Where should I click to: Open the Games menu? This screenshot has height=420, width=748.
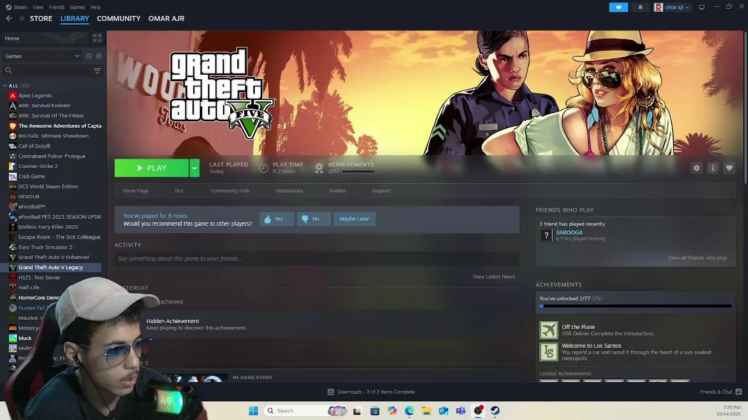tap(77, 7)
